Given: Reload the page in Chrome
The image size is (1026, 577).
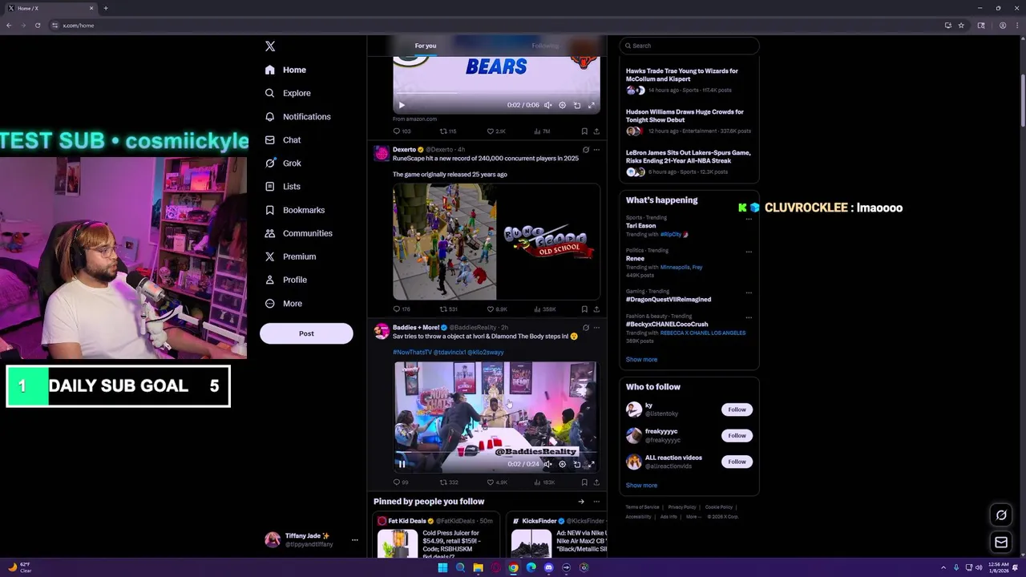Looking at the screenshot, I should tap(37, 26).
